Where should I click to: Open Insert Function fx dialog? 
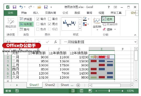tap(56, 42)
